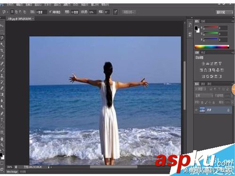Add Photo Filter adjustment icon

tap(214, 70)
